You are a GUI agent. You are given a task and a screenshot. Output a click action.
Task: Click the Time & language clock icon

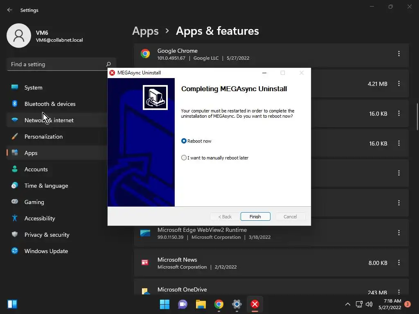15,185
